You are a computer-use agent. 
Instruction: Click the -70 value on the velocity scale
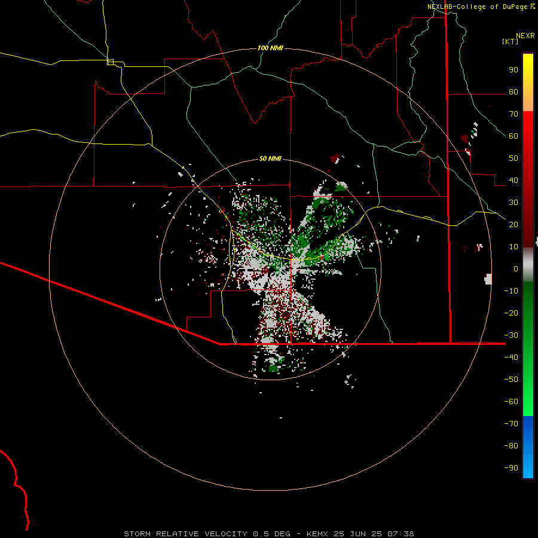pyautogui.click(x=511, y=423)
